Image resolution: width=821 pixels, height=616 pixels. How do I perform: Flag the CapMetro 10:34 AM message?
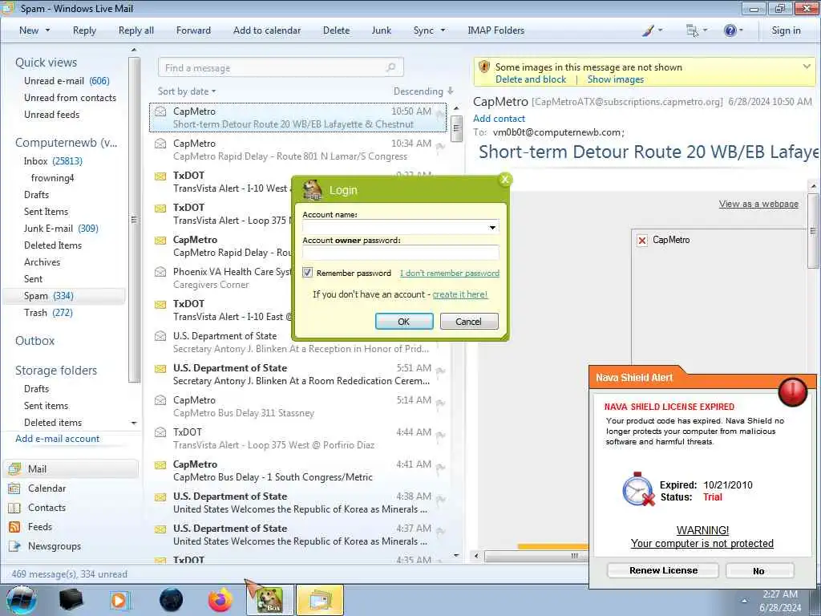pos(440,148)
